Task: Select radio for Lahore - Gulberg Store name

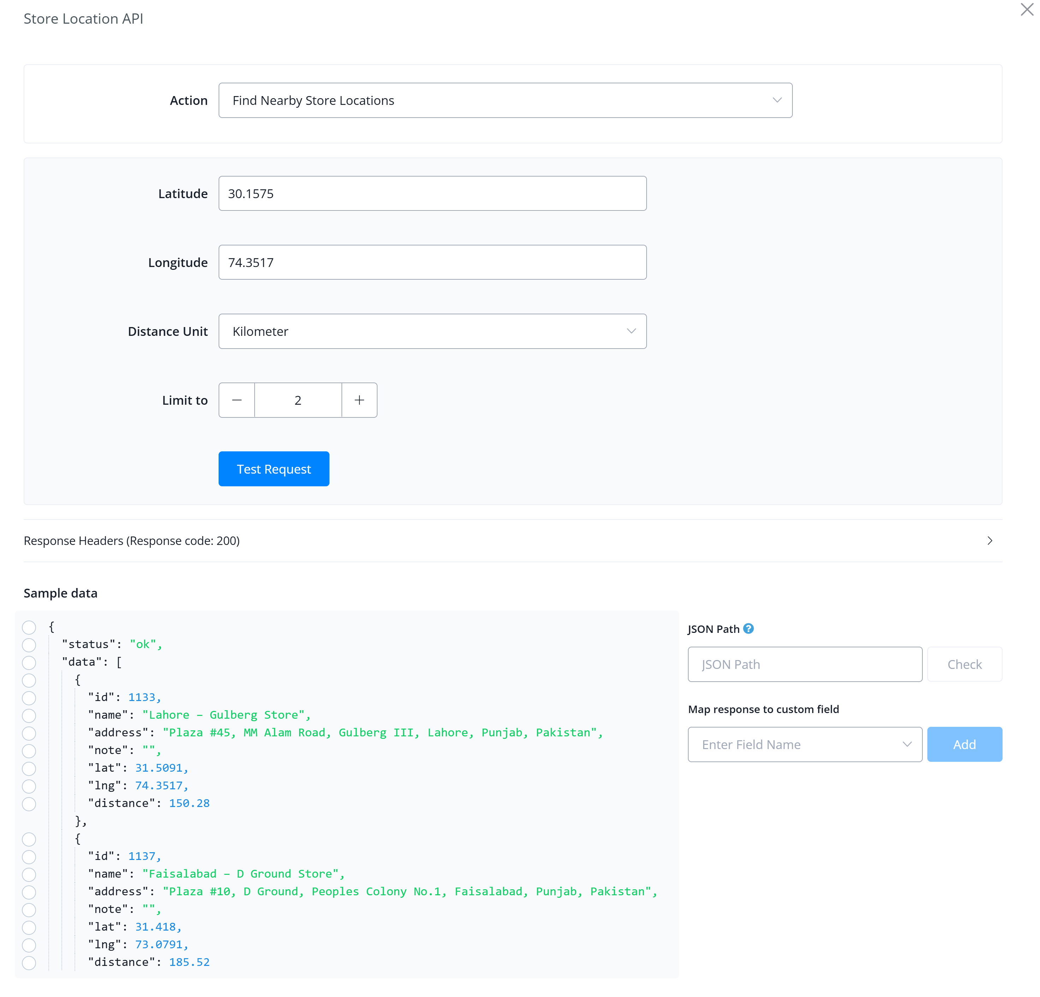Action: [29, 715]
